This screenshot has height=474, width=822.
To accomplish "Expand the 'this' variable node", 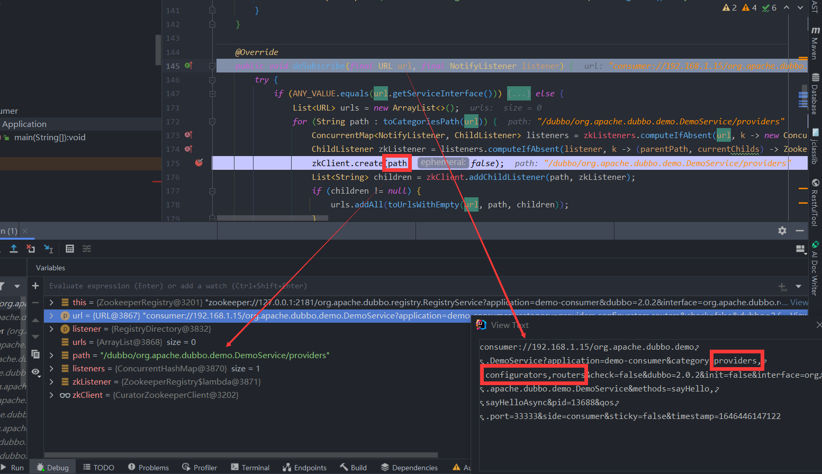I will [x=51, y=303].
